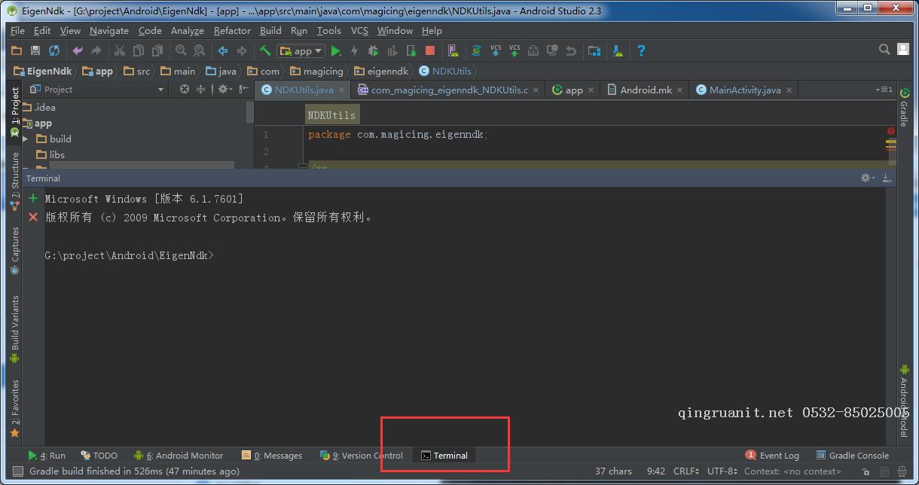The image size is (919, 485).
Task: Click the Save All toolbar icon
Action: coord(35,50)
